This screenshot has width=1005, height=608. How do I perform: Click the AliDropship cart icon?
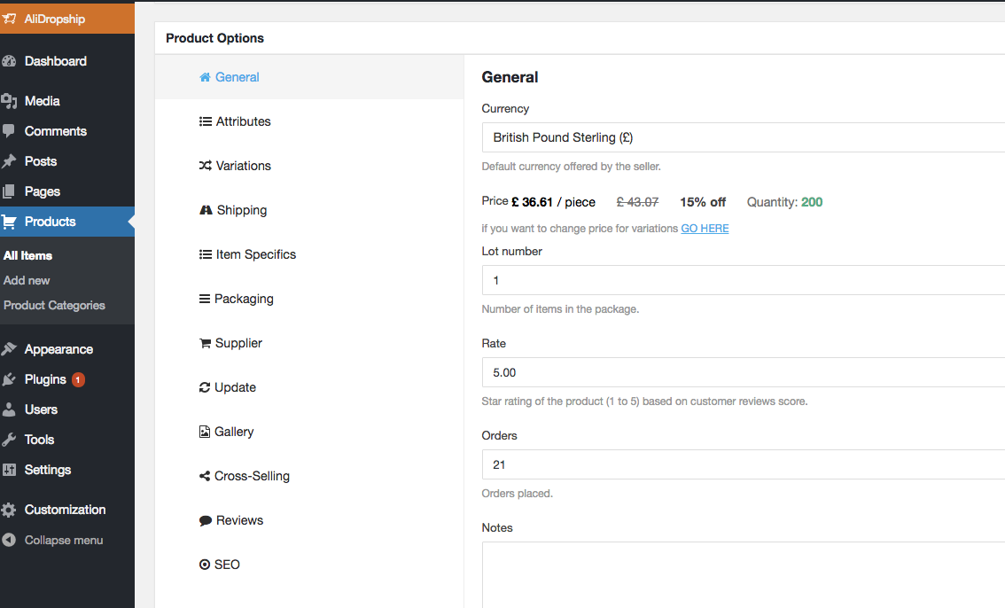coord(9,19)
